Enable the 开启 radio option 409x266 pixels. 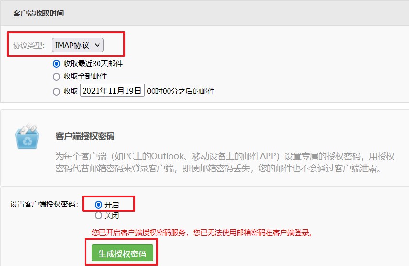click(99, 205)
